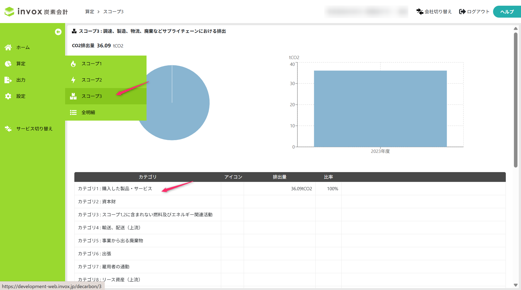The image size is (521, 290).
Task: Choose スコープ1 from the submenu
Action: tap(106, 64)
